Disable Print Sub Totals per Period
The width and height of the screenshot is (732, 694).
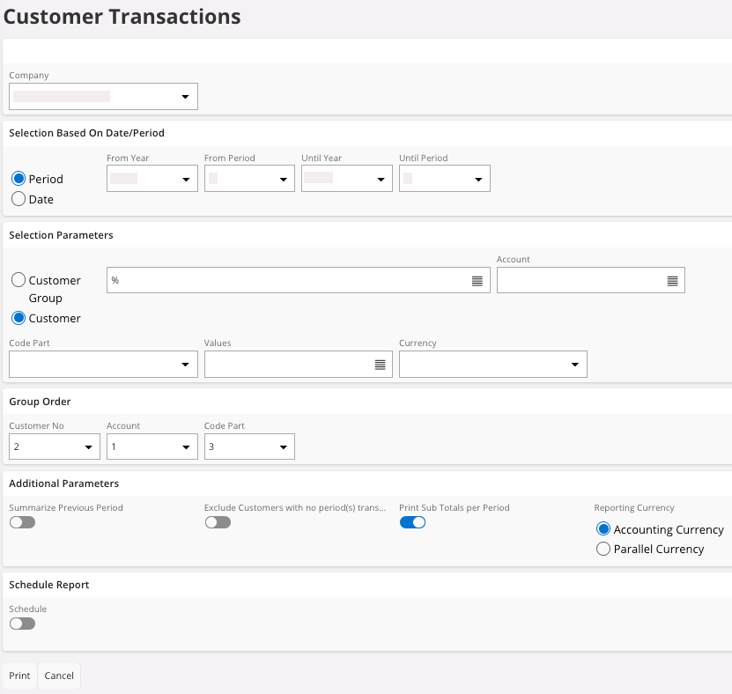[412, 522]
